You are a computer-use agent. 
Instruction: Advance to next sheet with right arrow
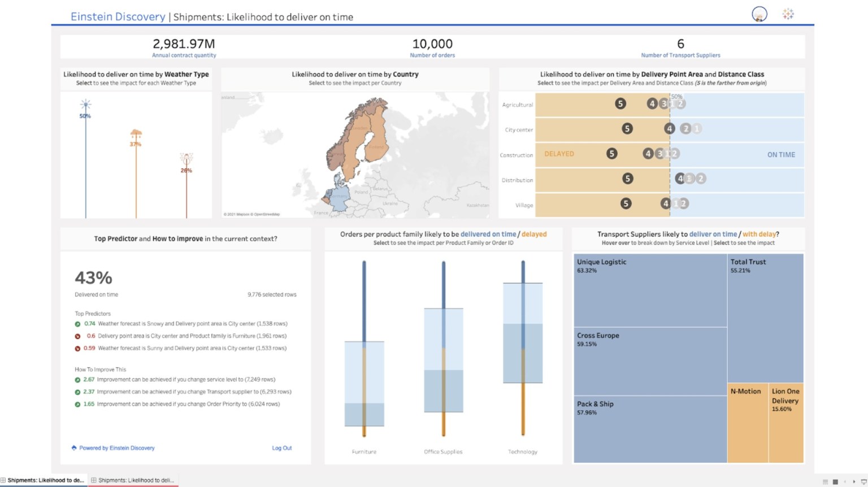854,481
